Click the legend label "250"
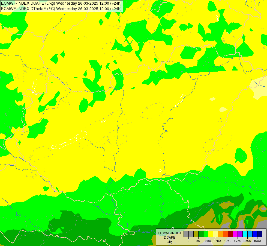 coord(208,241)
